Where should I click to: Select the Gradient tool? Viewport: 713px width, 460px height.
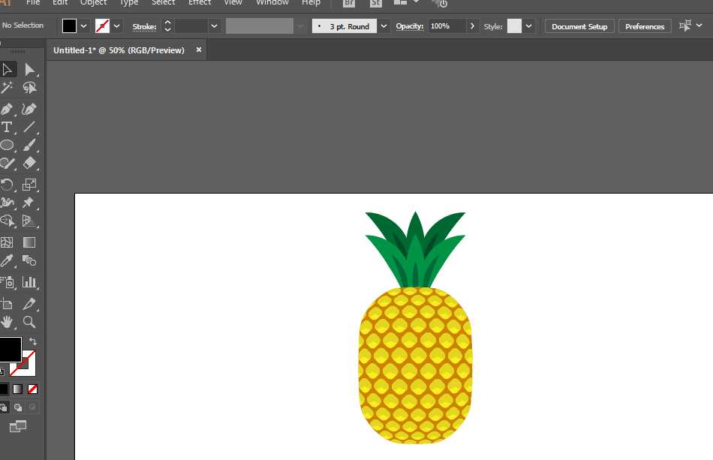(29, 242)
